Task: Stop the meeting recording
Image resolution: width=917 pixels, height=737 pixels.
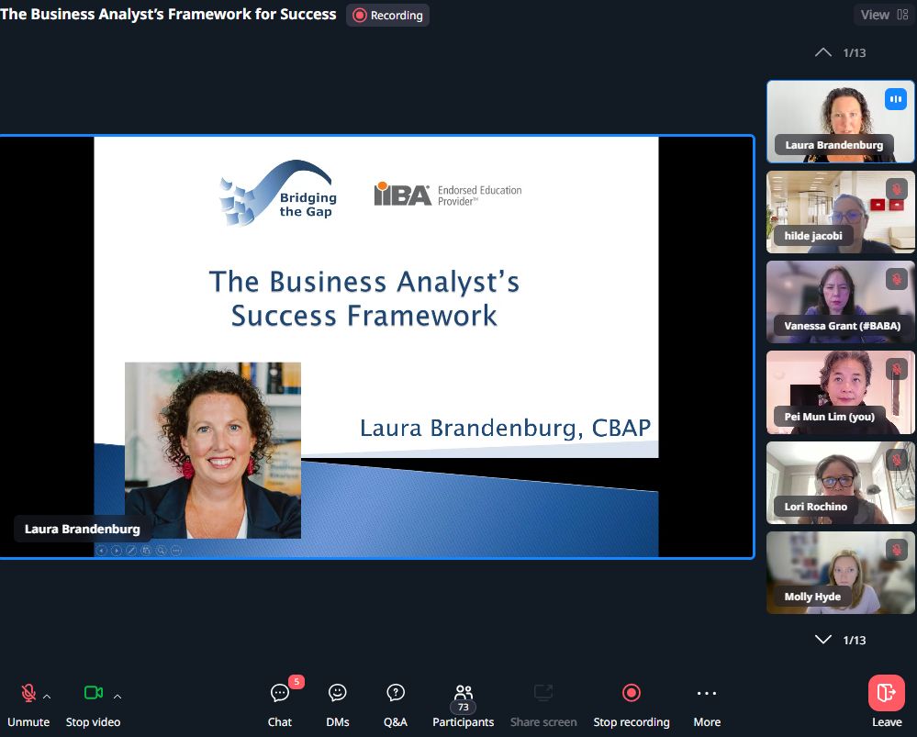Action: pos(631,702)
